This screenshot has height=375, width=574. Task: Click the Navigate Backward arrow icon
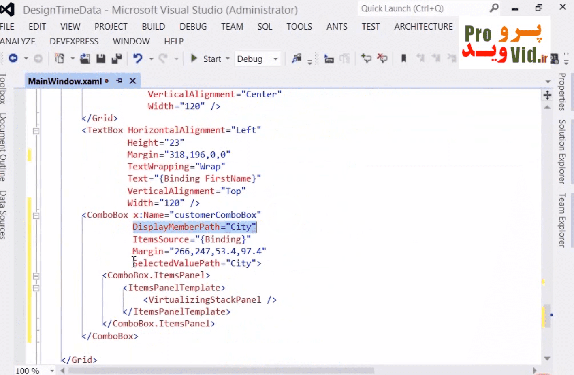13,59
